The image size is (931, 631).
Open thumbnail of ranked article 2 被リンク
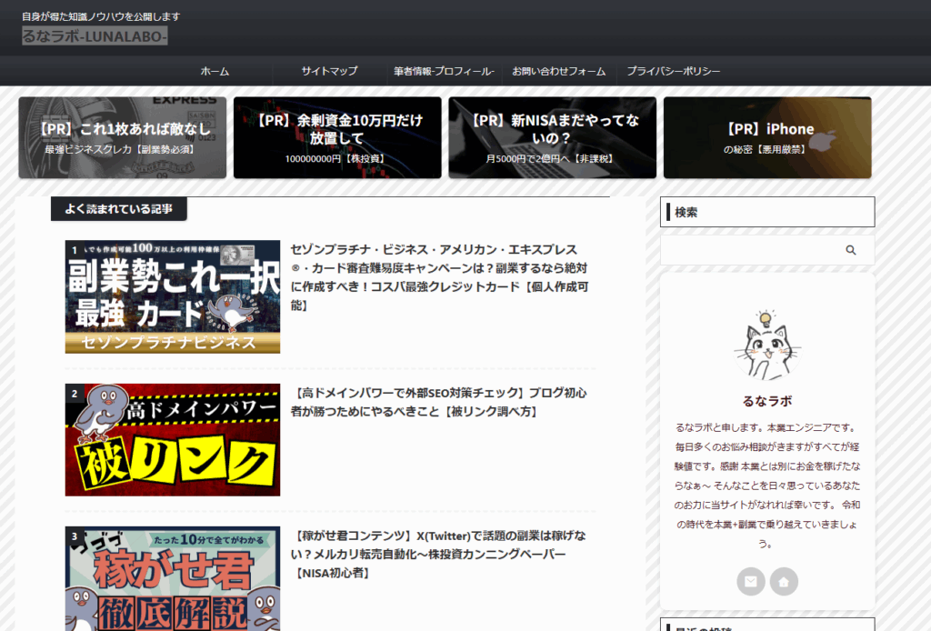click(172, 440)
